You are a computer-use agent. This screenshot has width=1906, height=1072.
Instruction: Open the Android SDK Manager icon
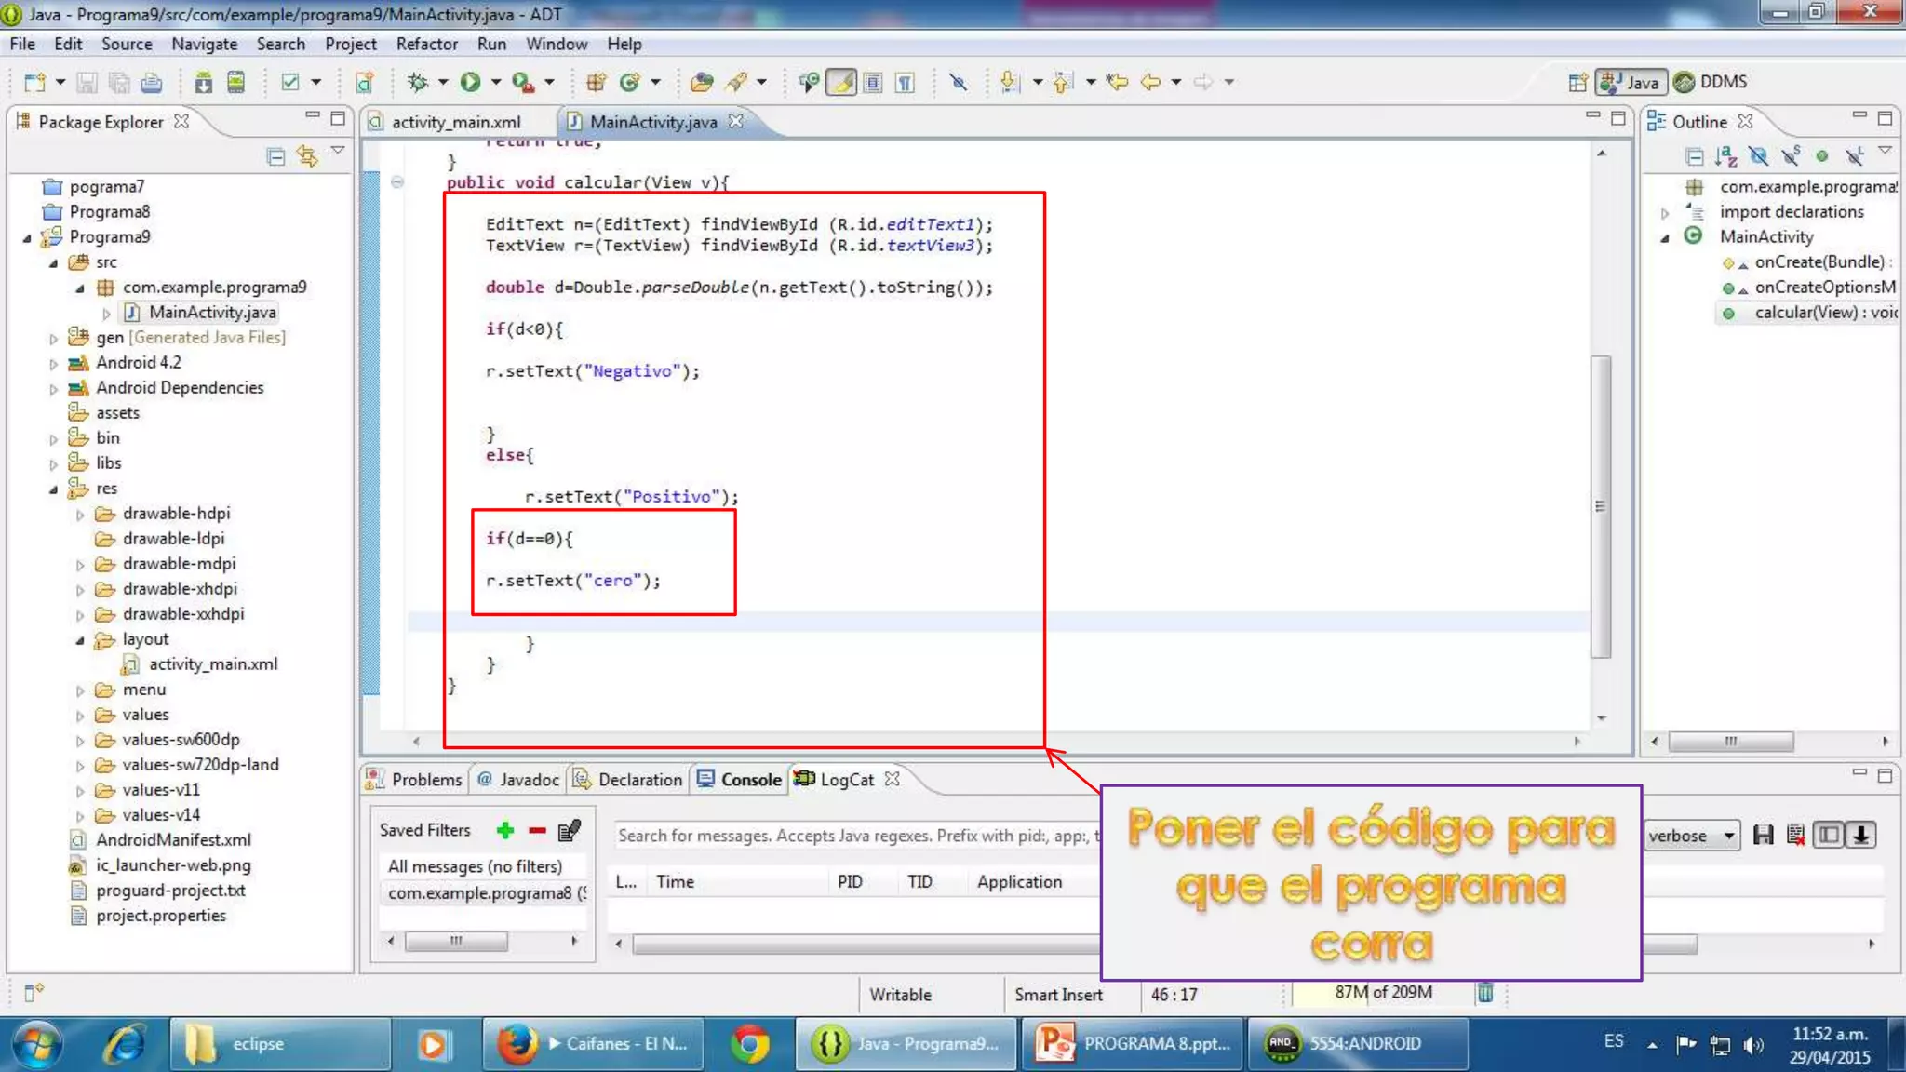click(203, 82)
